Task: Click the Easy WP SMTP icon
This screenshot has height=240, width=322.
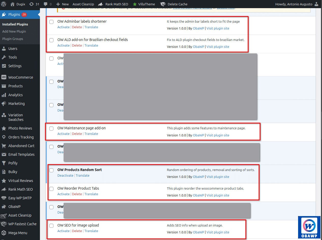Action: [x=4, y=198]
